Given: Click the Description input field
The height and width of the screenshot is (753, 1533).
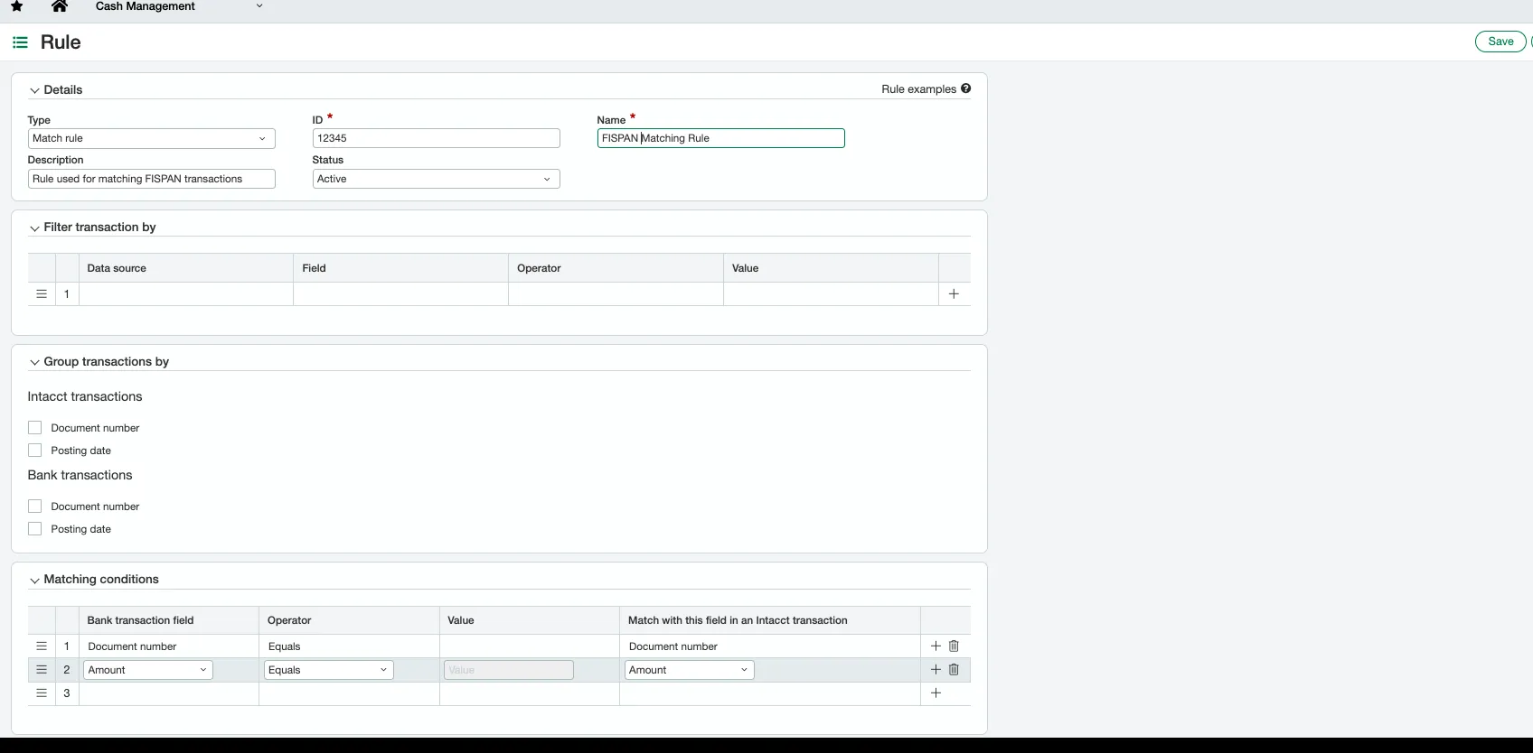Looking at the screenshot, I should 152,179.
